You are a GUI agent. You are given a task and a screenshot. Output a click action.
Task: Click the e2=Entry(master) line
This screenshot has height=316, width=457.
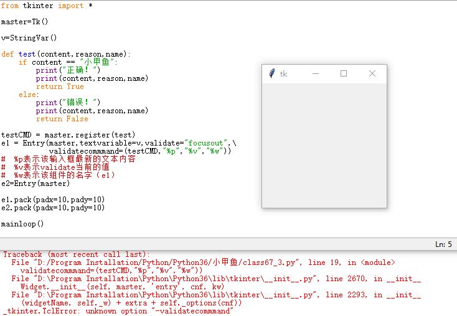(35, 184)
